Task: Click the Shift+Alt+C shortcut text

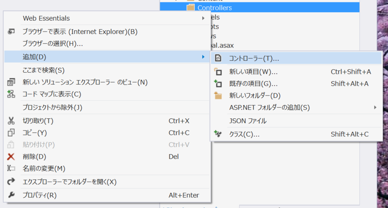Action: 350,134
